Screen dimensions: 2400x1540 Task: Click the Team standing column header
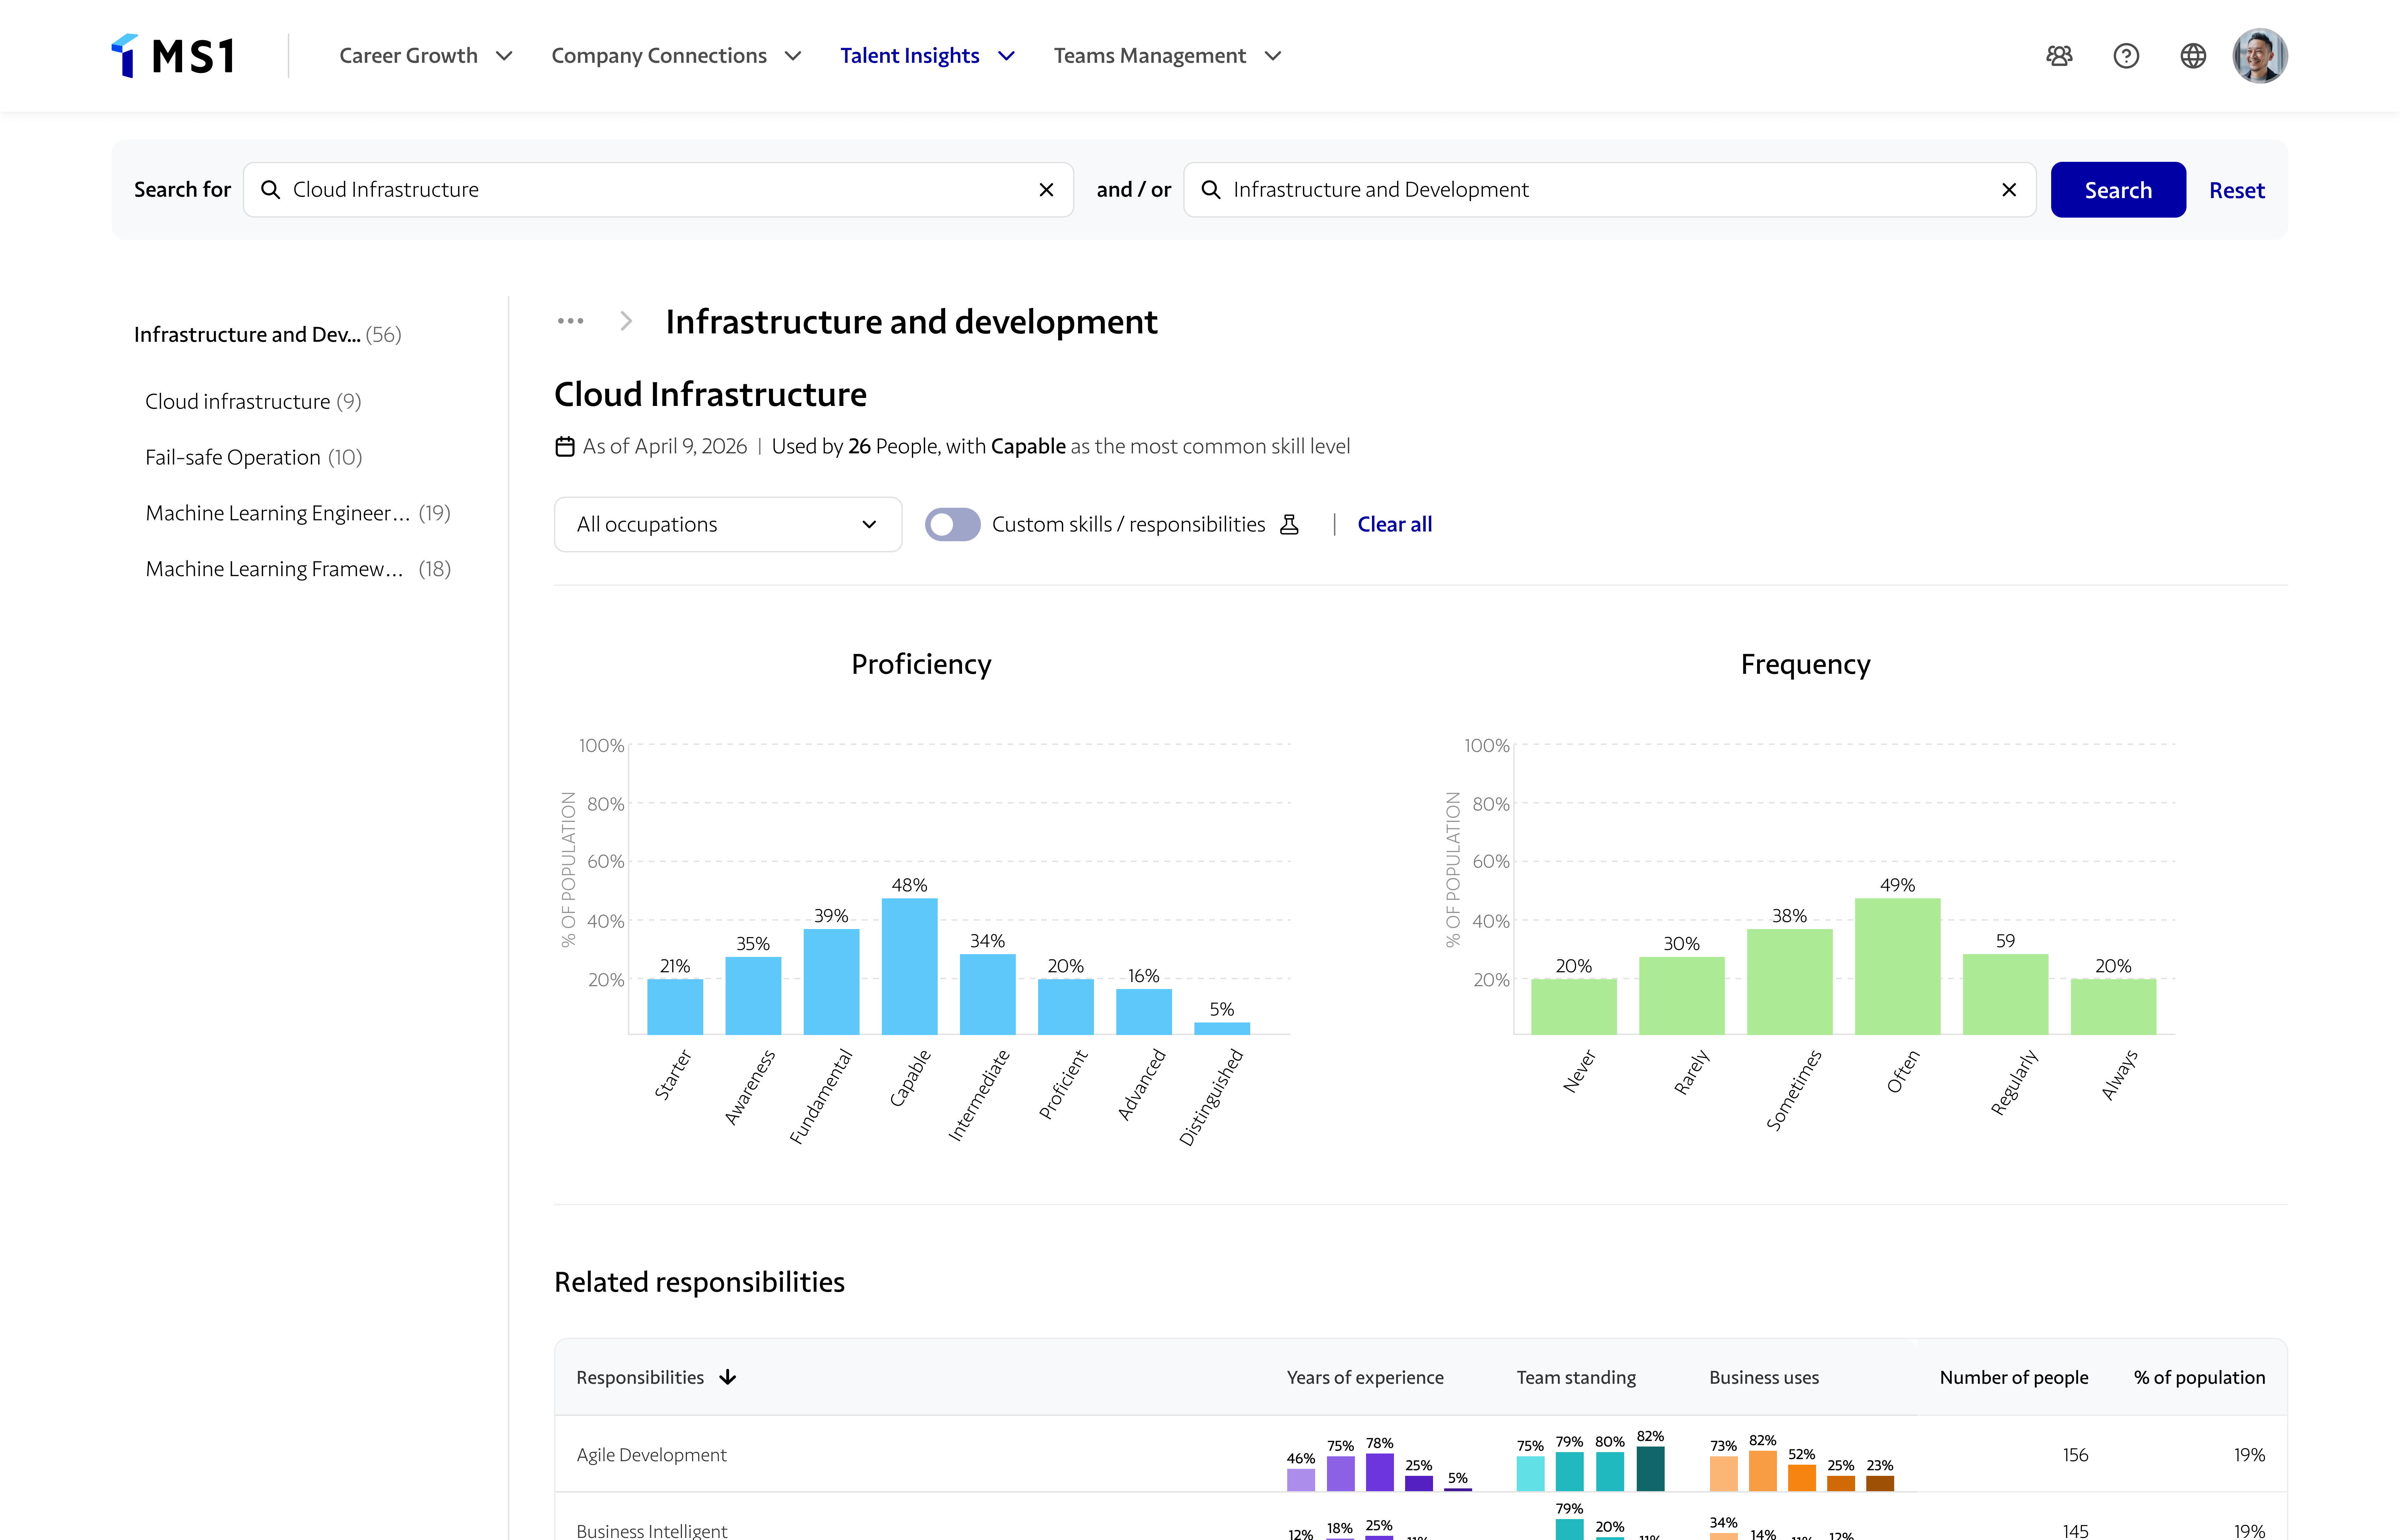click(1576, 1378)
